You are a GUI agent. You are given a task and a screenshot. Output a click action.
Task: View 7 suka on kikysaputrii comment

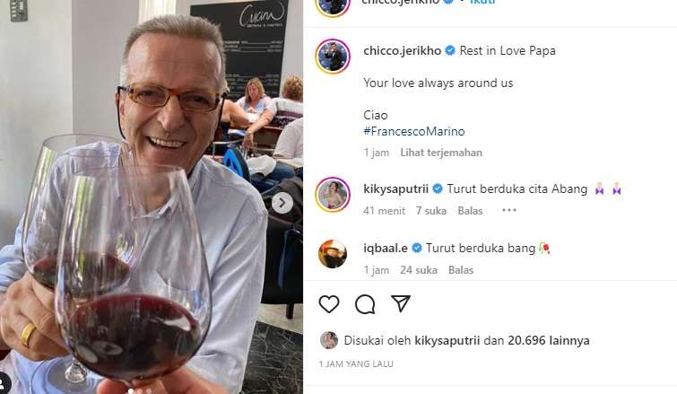(431, 211)
